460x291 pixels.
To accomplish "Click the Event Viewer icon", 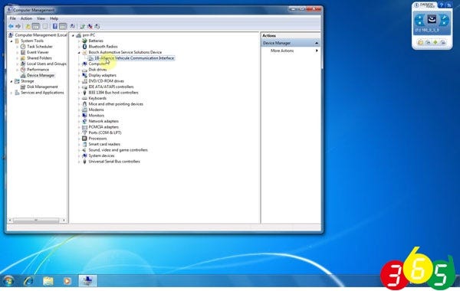I will [23, 52].
